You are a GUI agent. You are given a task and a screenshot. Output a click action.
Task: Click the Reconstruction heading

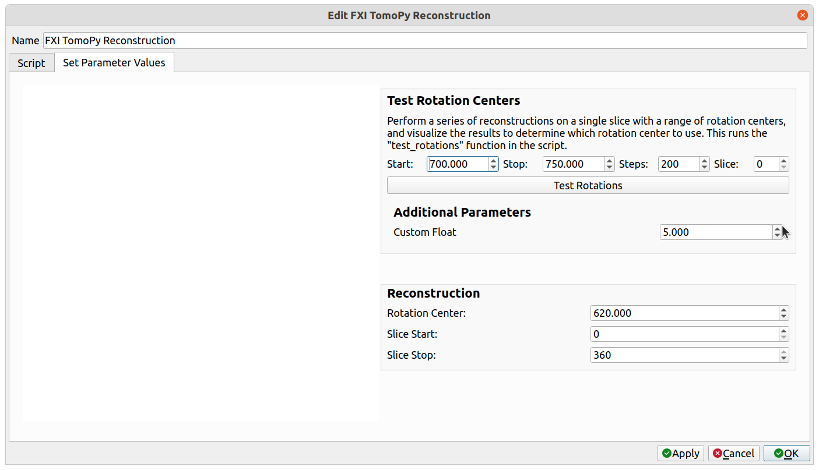pyautogui.click(x=434, y=293)
